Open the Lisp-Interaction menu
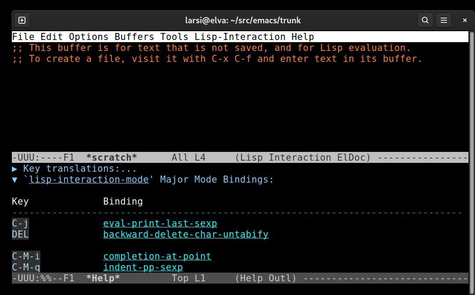This screenshot has height=295, width=475. point(240,36)
